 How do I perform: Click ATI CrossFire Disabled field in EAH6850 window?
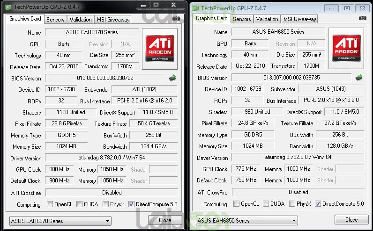pyautogui.click(x=298, y=192)
